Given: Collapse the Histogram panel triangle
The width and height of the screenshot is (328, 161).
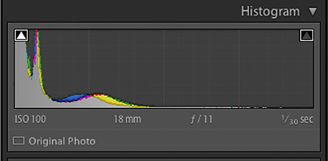Looking at the screenshot, I should click(x=313, y=11).
